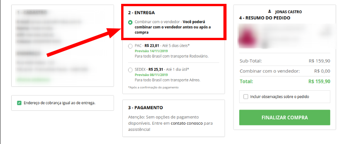Click the FINALIZAR COMPRA button
The image size is (350, 144).
tap(285, 117)
